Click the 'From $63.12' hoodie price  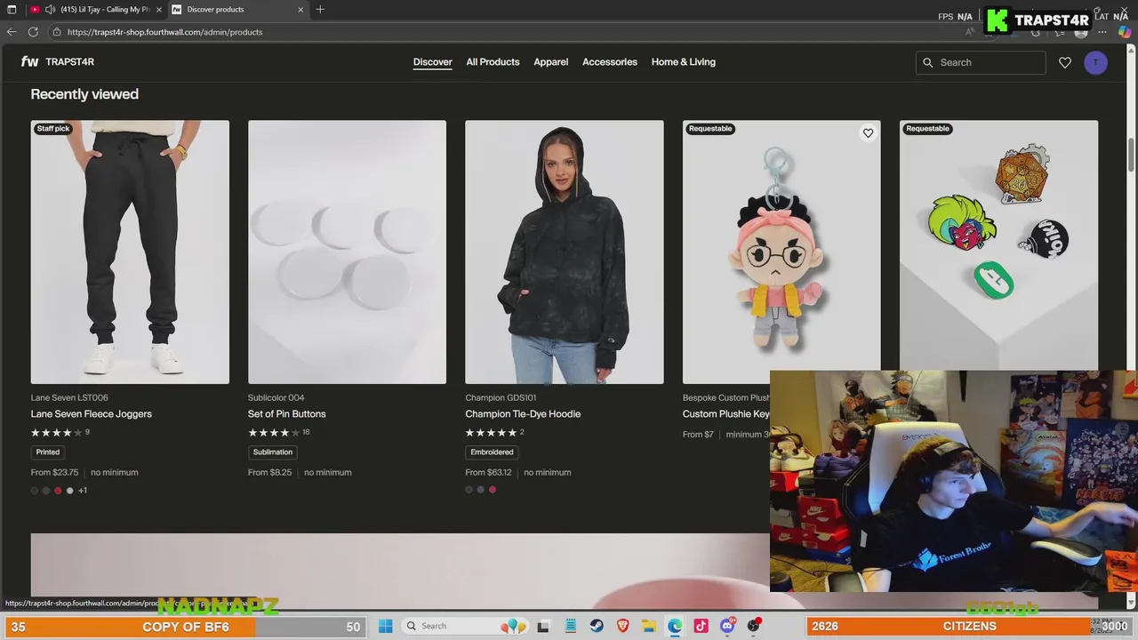pyautogui.click(x=488, y=473)
